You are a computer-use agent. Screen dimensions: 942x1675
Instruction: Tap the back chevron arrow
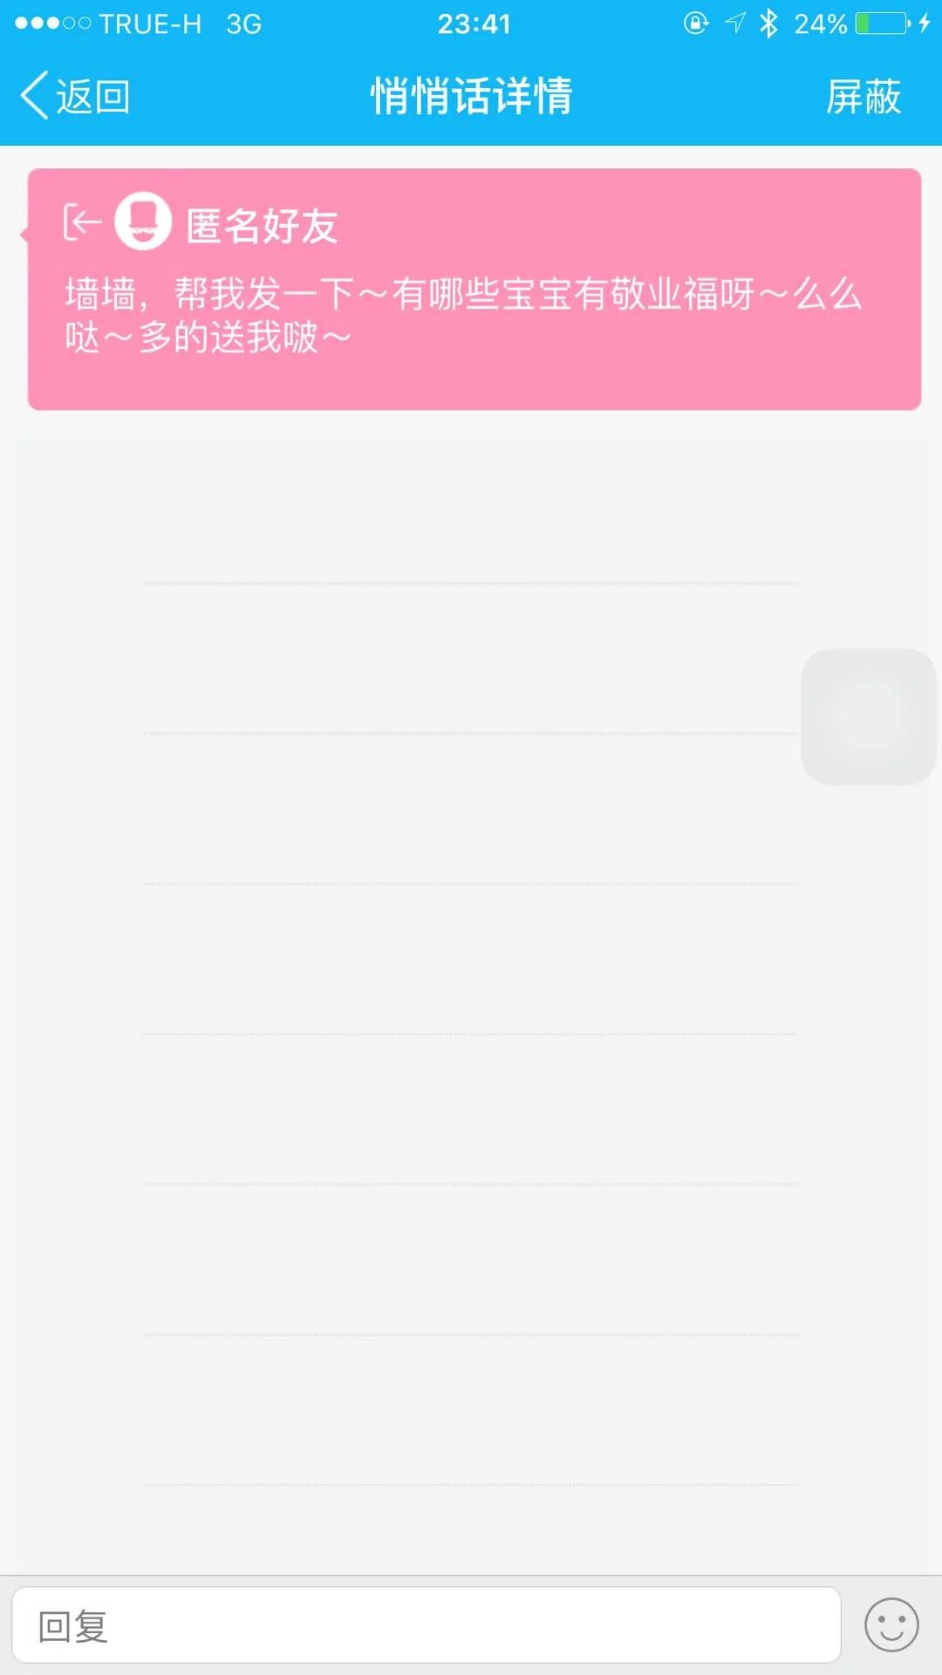(x=34, y=96)
